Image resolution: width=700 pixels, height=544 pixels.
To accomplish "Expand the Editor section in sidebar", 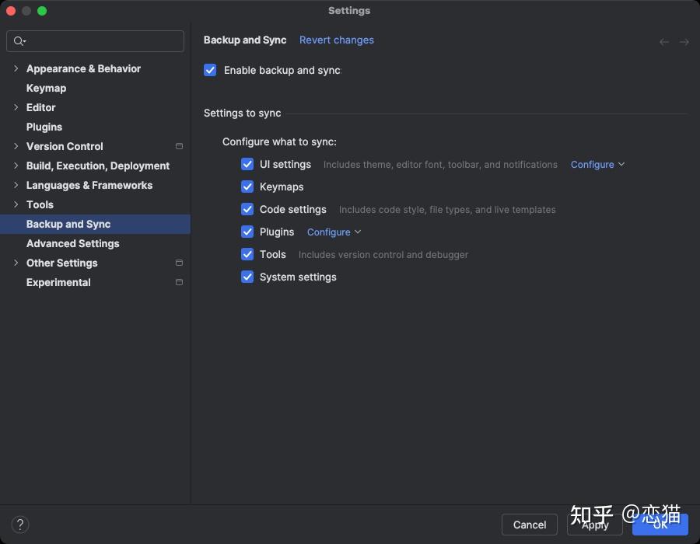I will [x=16, y=107].
